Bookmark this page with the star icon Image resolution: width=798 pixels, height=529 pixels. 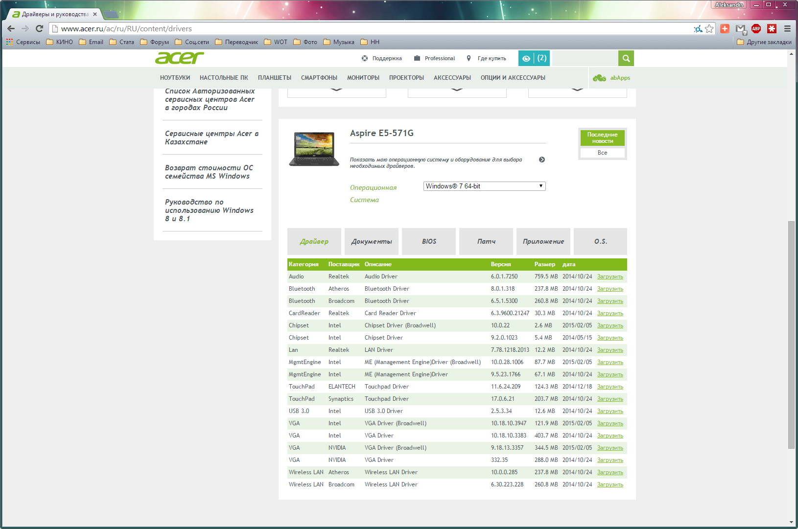coord(709,29)
